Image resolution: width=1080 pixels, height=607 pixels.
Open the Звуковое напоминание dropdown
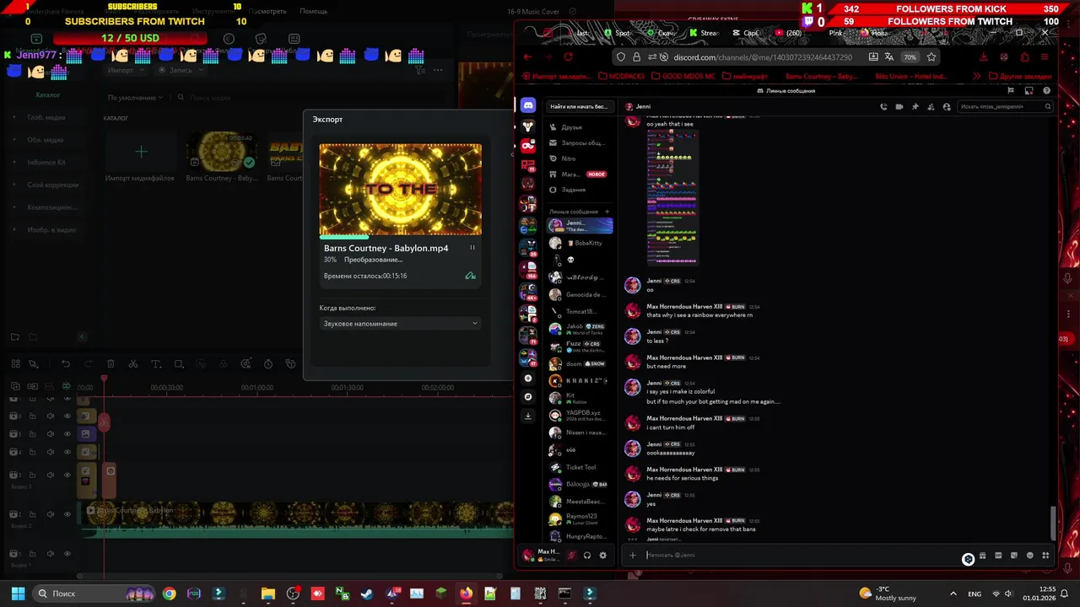pyautogui.click(x=401, y=324)
